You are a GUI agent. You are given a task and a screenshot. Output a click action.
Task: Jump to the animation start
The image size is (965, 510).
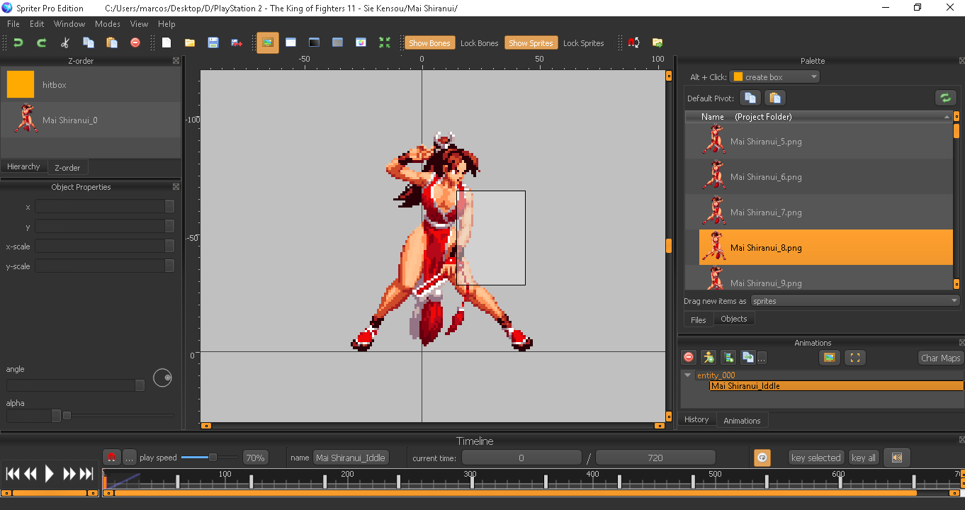[12, 474]
